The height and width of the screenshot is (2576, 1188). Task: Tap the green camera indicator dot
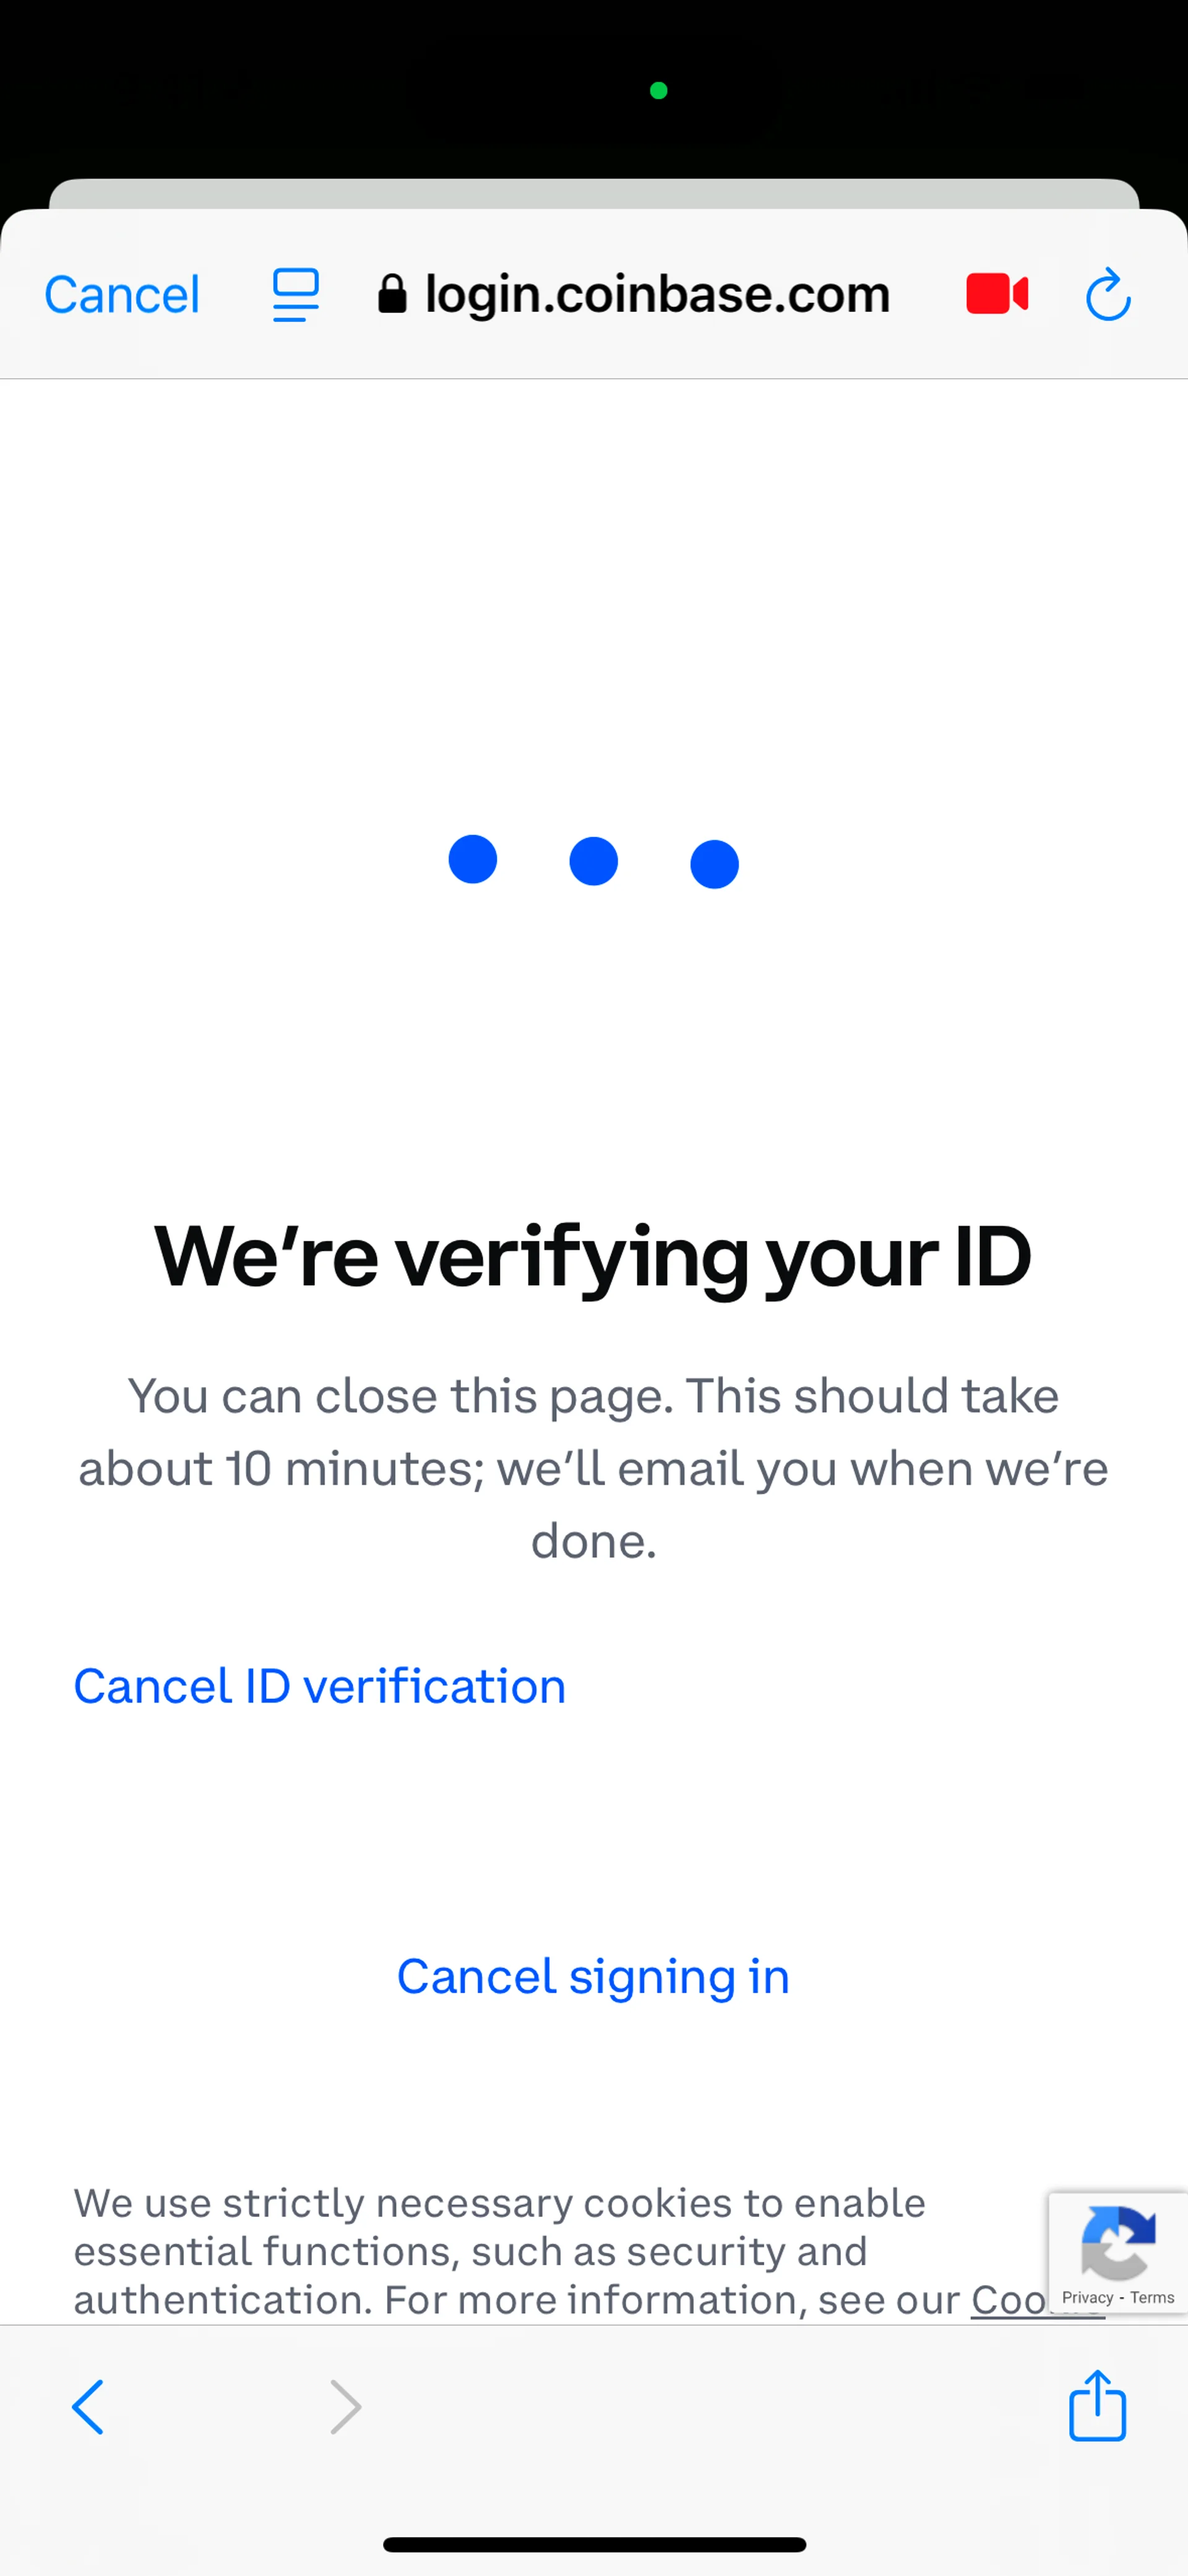click(x=658, y=91)
